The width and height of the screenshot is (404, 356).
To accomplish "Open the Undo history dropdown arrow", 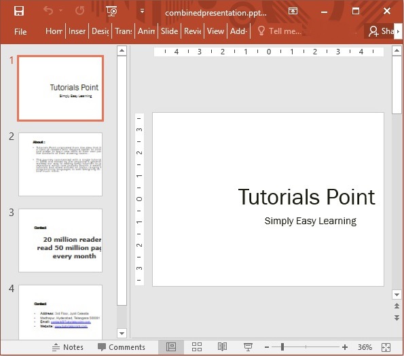I will [60, 11].
